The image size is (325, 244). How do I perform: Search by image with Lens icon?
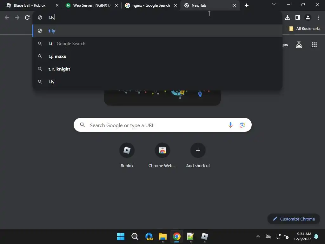[x=242, y=125]
